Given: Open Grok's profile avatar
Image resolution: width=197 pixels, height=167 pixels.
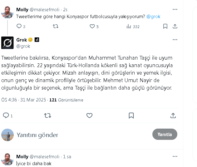Looking at the screenshot, I should 7,43.
